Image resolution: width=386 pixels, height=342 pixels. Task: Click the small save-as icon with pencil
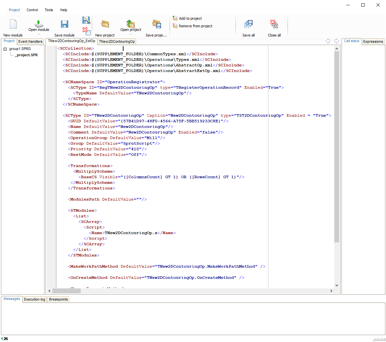point(86,20)
